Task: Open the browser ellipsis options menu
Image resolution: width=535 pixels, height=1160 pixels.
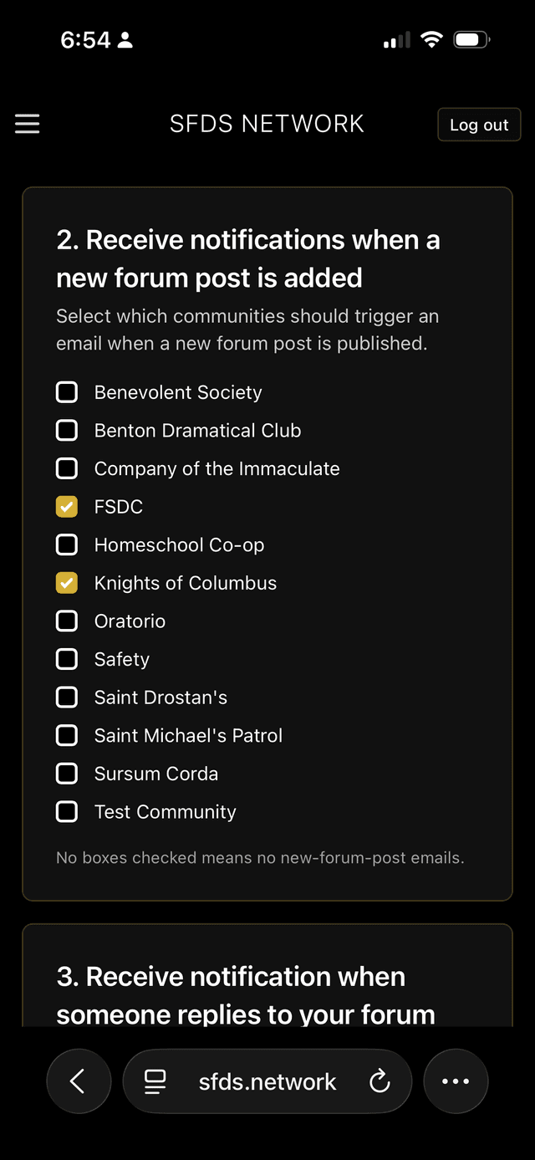Action: pyautogui.click(x=456, y=1081)
